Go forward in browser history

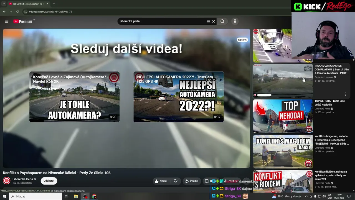(x=11, y=12)
